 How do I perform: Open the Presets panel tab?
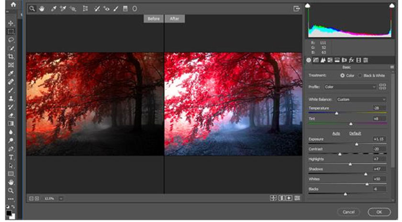(x=366, y=60)
